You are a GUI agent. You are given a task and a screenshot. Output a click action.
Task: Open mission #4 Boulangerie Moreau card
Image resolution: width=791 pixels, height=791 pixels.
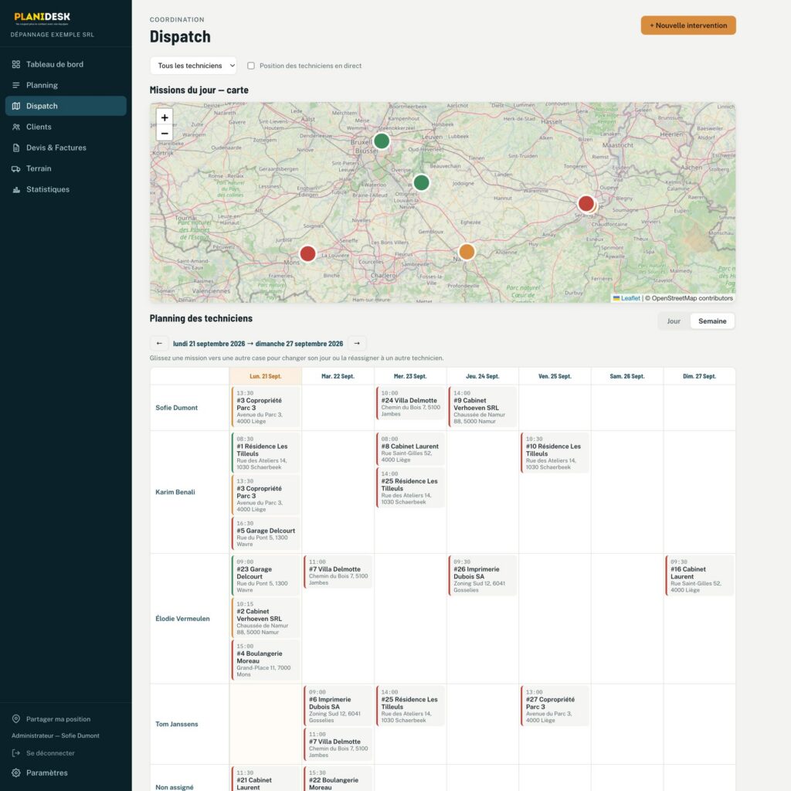click(x=266, y=660)
